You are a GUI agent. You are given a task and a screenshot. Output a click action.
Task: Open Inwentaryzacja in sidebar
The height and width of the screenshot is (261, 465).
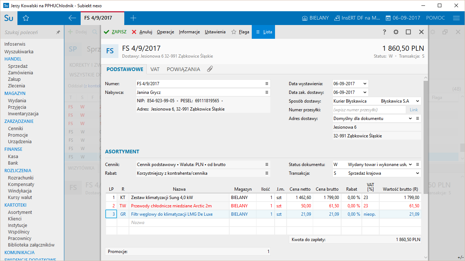[x=23, y=113]
